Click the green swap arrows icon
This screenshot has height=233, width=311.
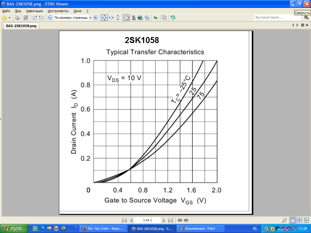[155, 18]
